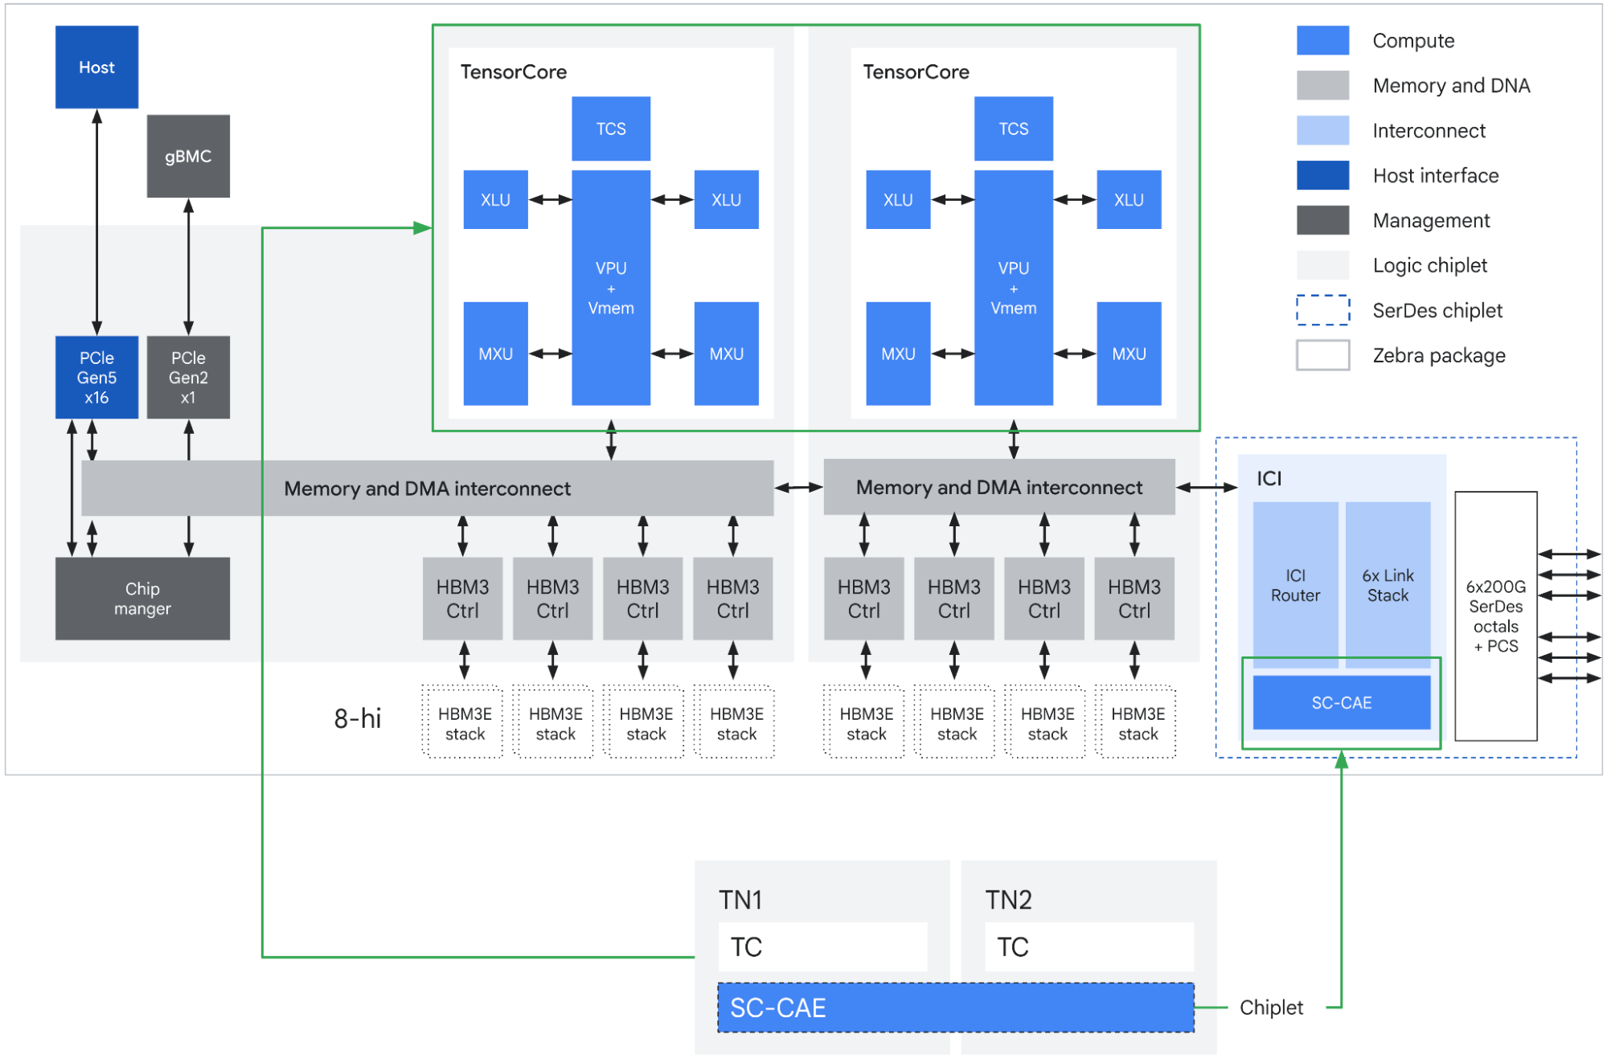Viewport: 1607px width, 1059px height.
Task: Click the PCIe Gen5 x16 block
Action: (96, 377)
